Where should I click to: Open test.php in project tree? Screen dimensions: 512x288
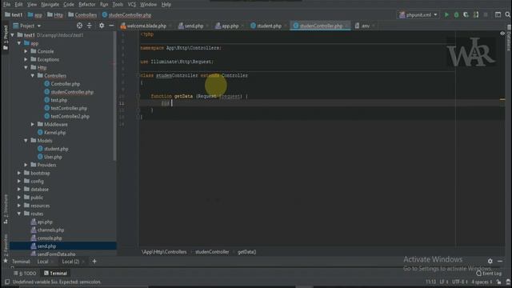point(58,100)
